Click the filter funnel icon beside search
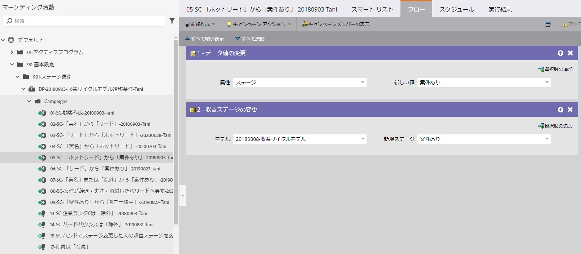The width and height of the screenshot is (581, 254). point(172,21)
